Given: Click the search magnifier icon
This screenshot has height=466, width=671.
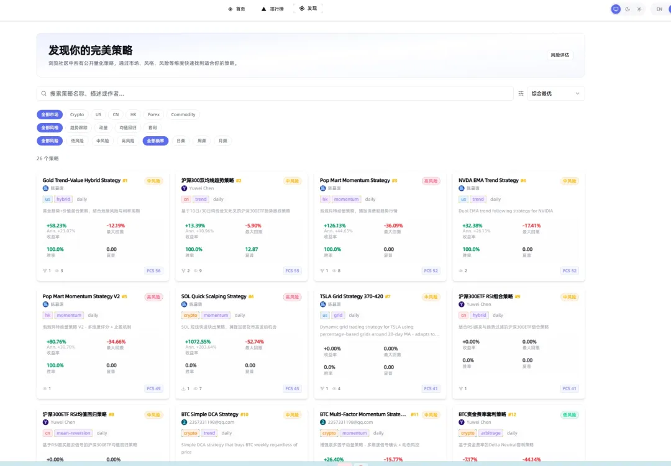Looking at the screenshot, I should pyautogui.click(x=44, y=93).
